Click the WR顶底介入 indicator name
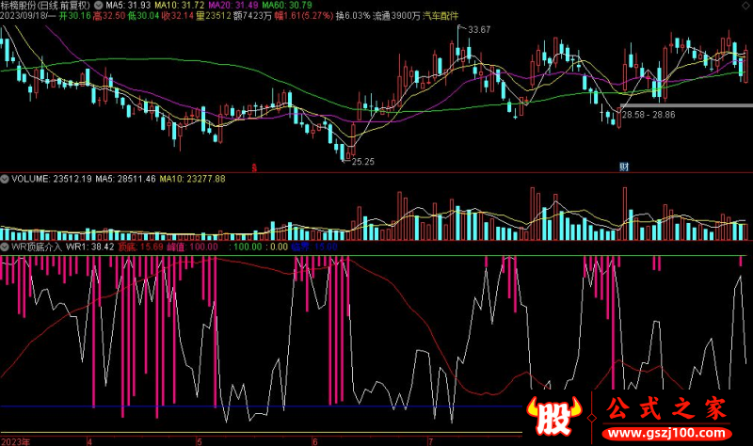The width and height of the screenshot is (753, 446). (37, 247)
